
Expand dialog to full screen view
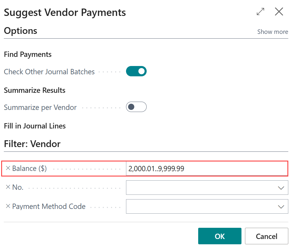coord(260,11)
